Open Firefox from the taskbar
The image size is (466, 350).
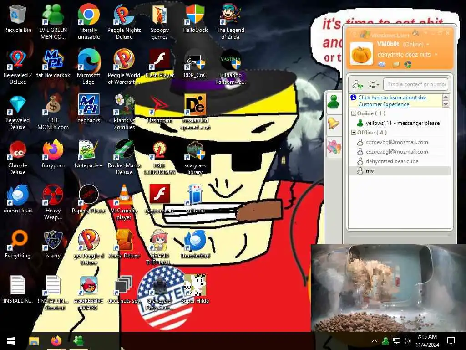pos(56,341)
